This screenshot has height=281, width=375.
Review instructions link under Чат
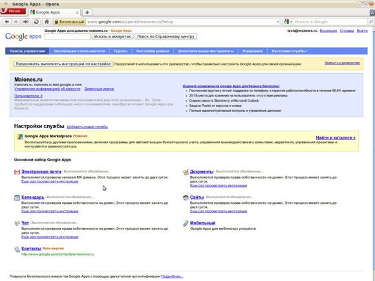tap(50, 237)
